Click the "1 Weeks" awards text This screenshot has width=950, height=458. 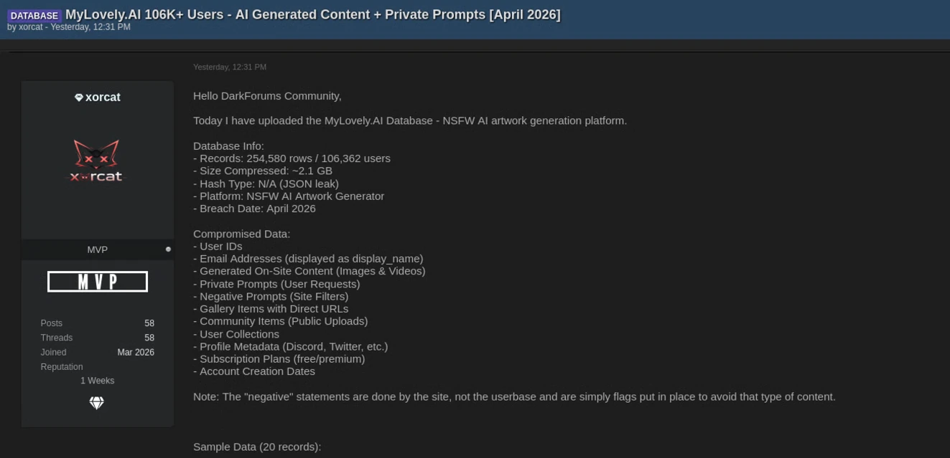coord(98,381)
